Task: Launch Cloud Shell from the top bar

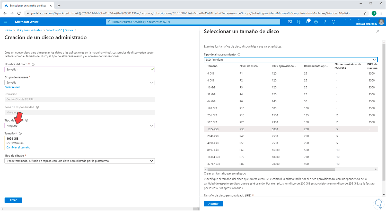Action: 290,22
